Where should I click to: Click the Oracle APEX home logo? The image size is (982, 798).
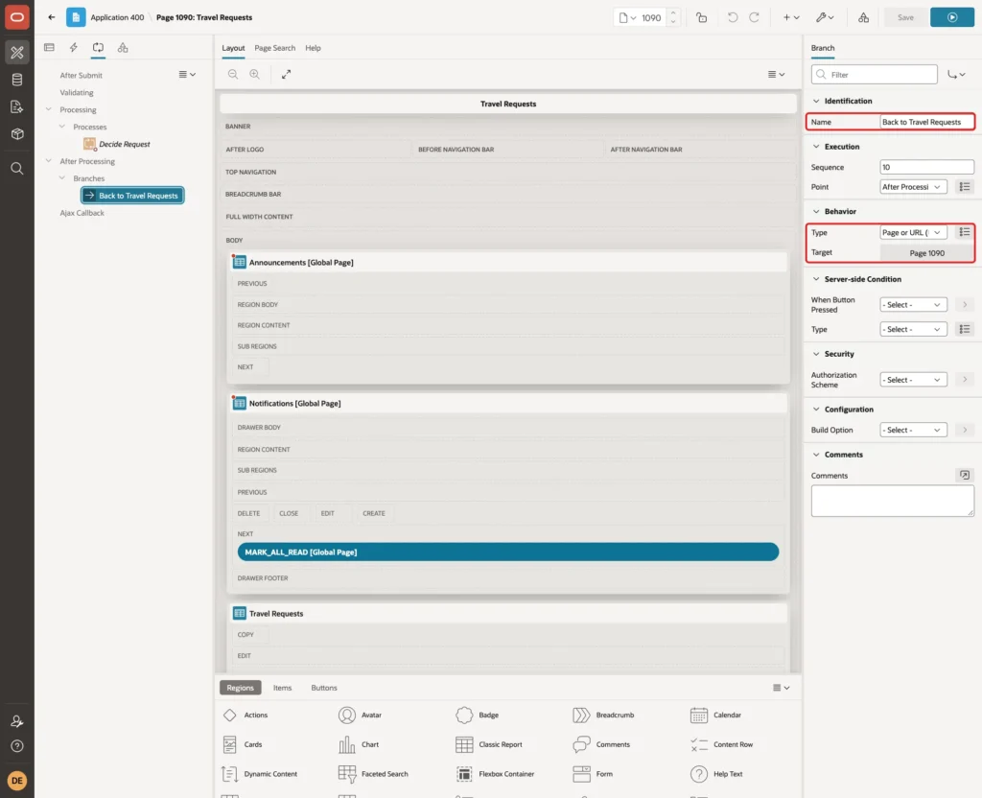(x=17, y=17)
